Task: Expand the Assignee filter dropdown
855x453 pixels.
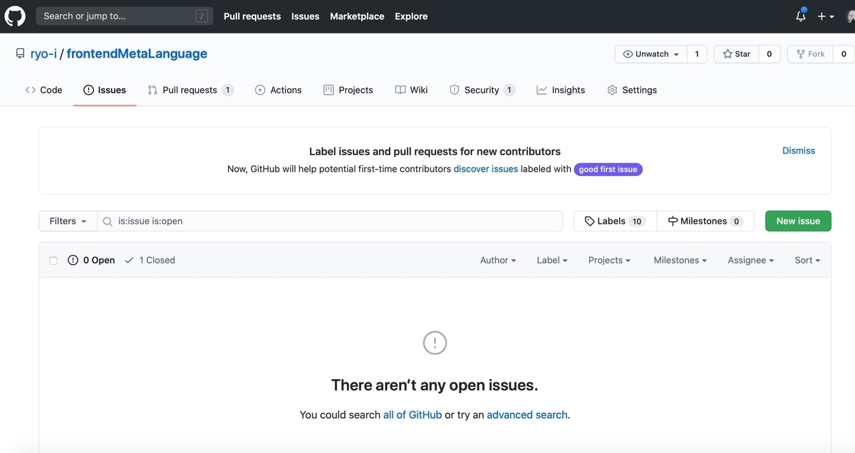Action: click(x=751, y=260)
